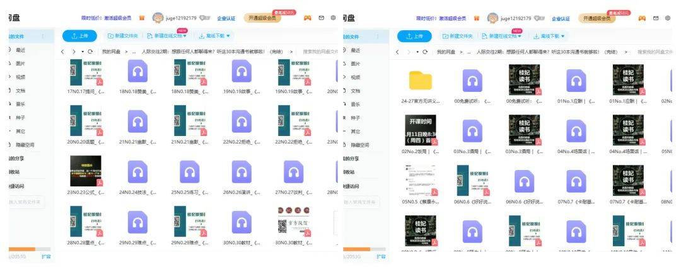Open 22N0.22拒绝 audio file icon

(242, 121)
